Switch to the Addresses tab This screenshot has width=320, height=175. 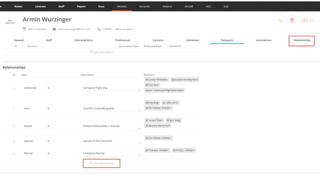pos(192,40)
